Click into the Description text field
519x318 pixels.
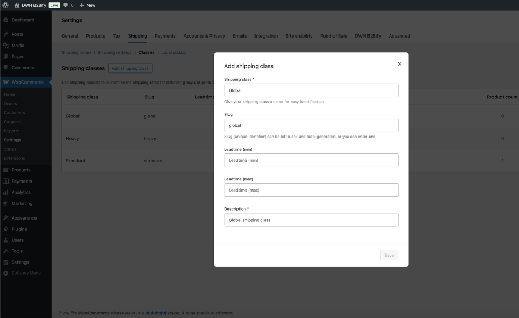point(311,220)
